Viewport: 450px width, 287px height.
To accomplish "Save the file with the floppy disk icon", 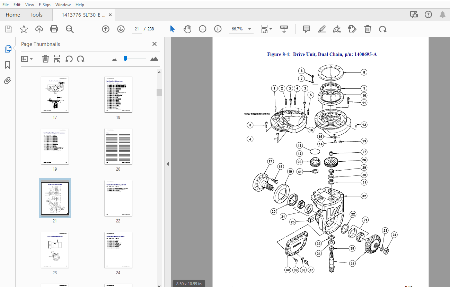I will tap(8, 29).
